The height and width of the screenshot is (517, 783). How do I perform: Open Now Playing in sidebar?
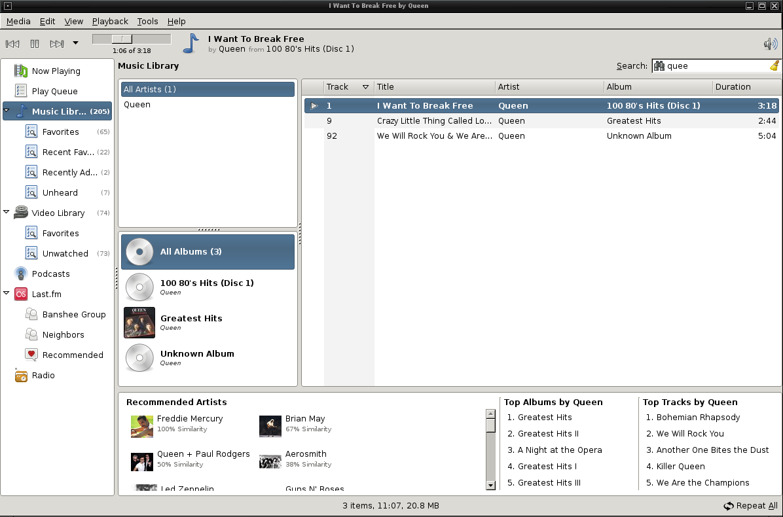click(57, 71)
